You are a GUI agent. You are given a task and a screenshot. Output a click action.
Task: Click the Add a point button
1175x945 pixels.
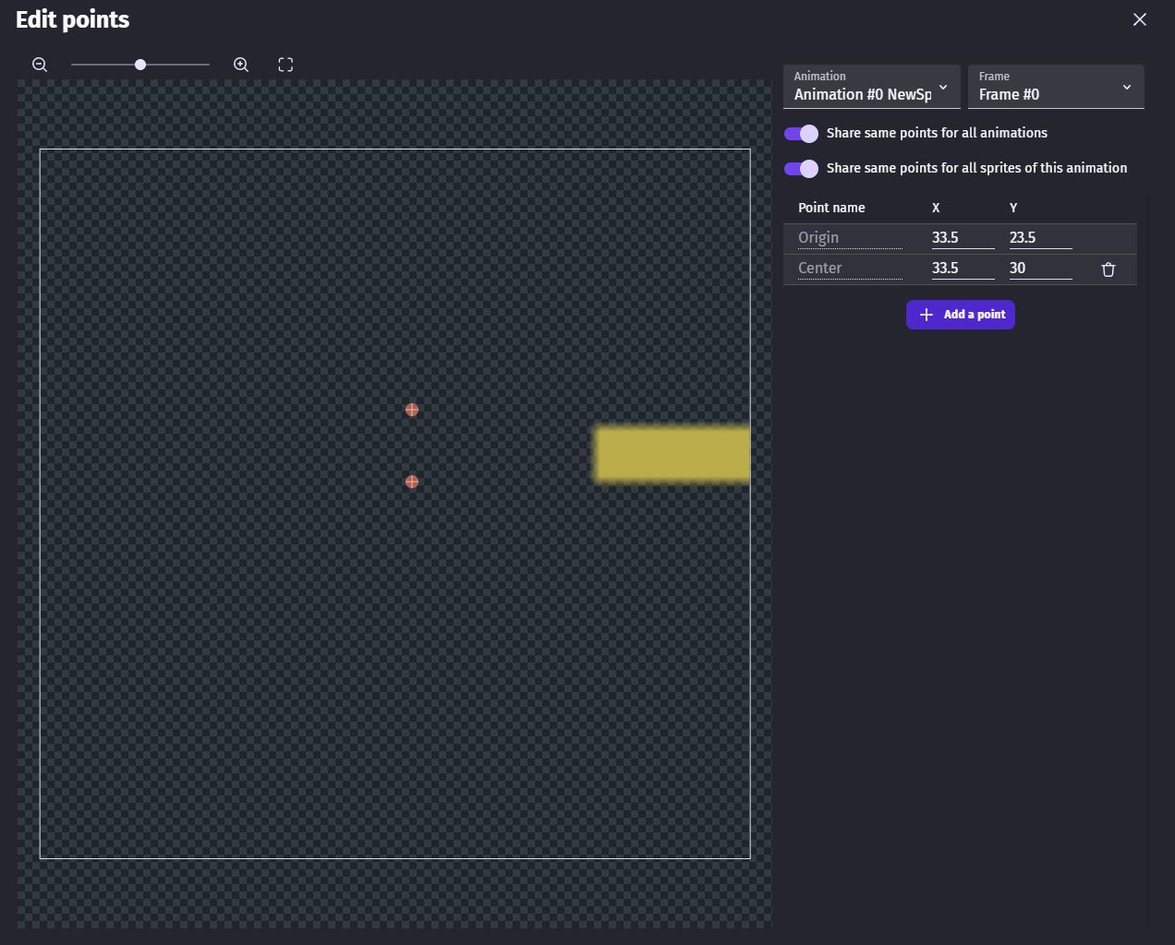(961, 315)
